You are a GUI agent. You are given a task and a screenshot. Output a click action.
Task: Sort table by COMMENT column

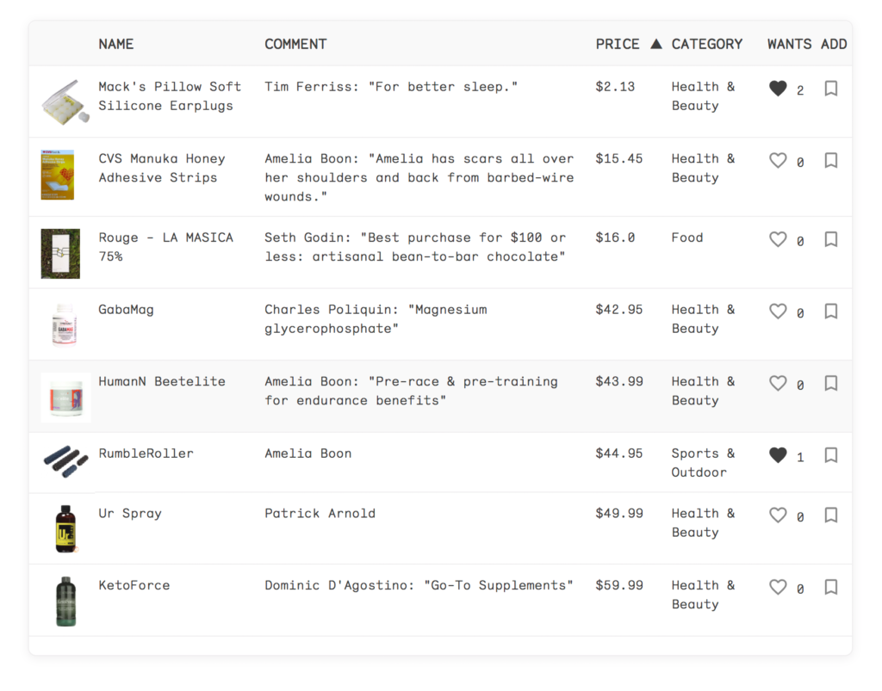pos(295,44)
